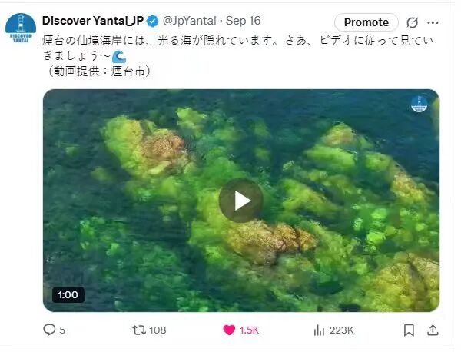
Task: Click the 1:00 video duration badge
Action: click(x=68, y=294)
